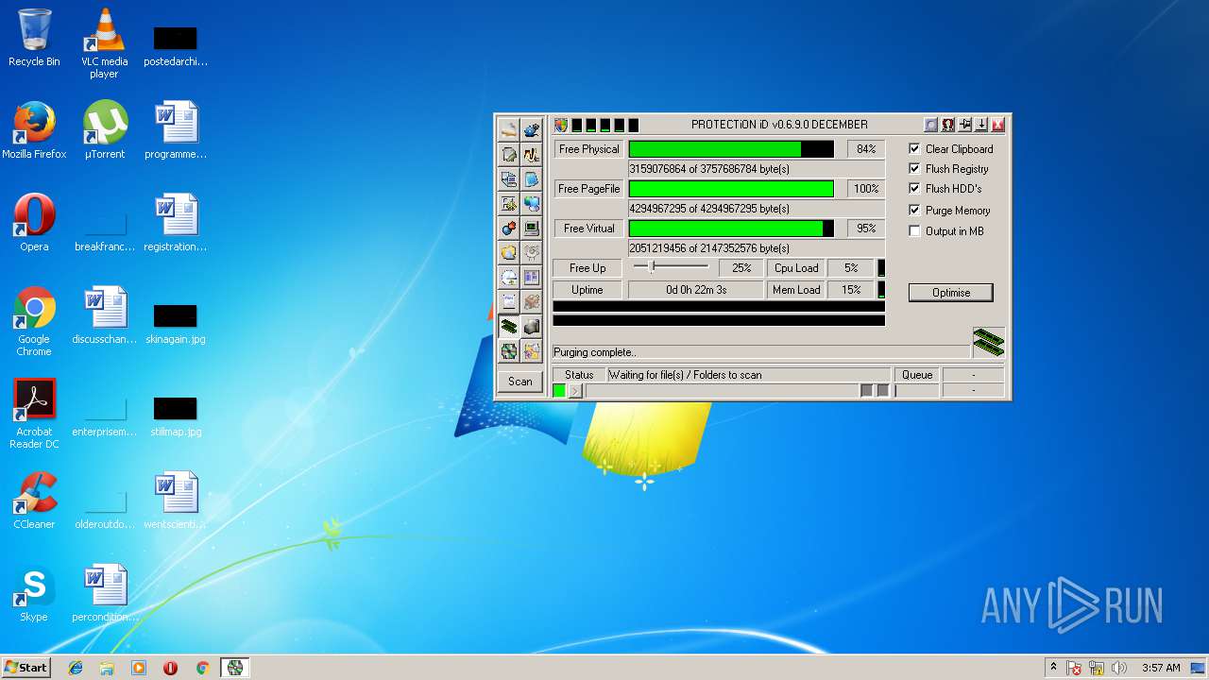Click the Skype desktop icon
Screen dimensions: 1209x680
click(34, 593)
